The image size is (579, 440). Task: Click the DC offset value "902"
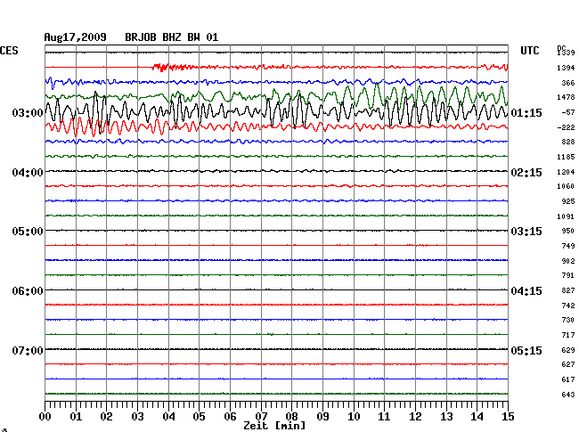[568, 261]
